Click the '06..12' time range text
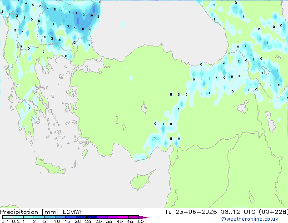 [x=230, y=212]
